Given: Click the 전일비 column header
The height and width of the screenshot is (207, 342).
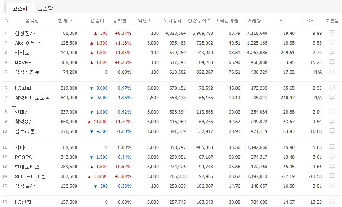Looking at the screenshot, I should click(x=97, y=21).
